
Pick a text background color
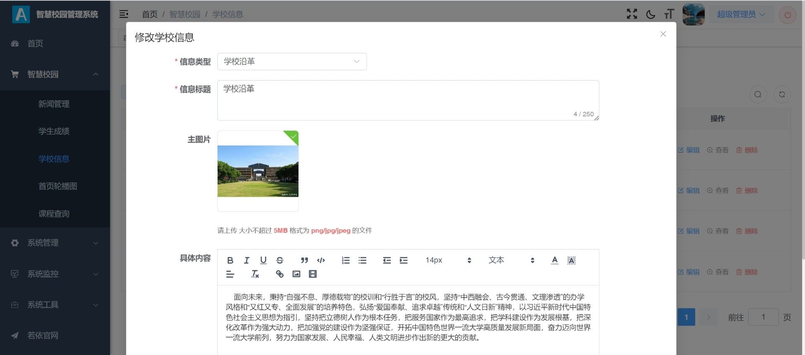pyautogui.click(x=571, y=260)
